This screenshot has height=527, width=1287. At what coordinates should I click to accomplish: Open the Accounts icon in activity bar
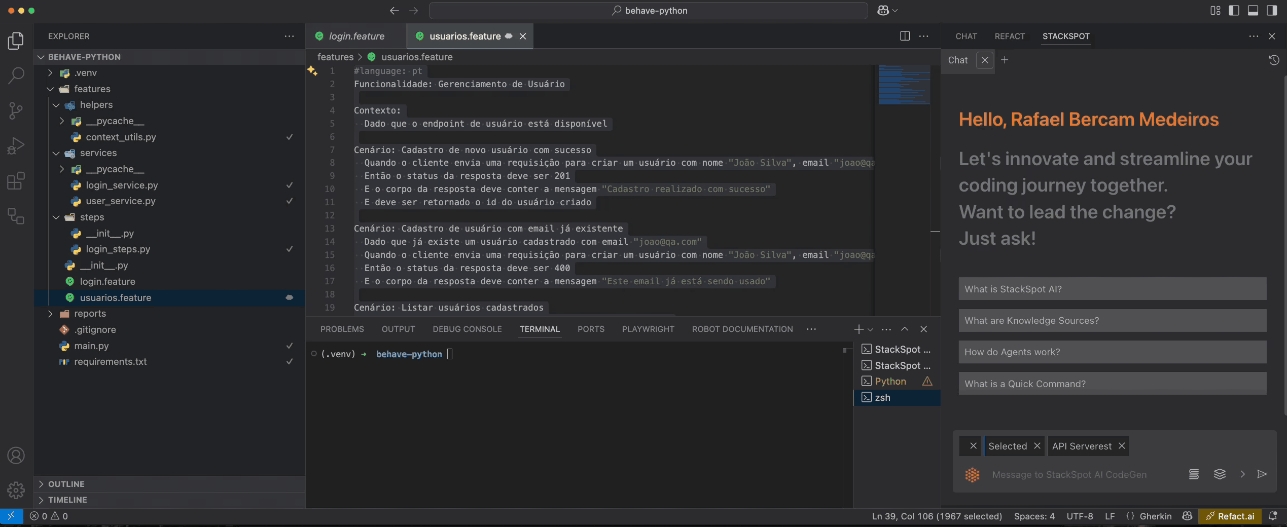pos(16,456)
